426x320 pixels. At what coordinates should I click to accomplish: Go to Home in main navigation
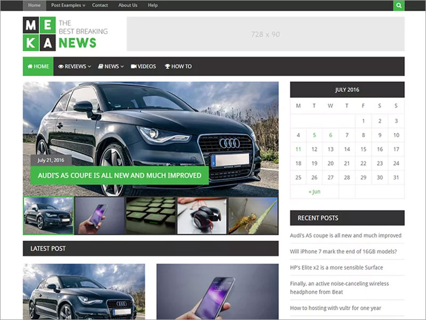38,67
